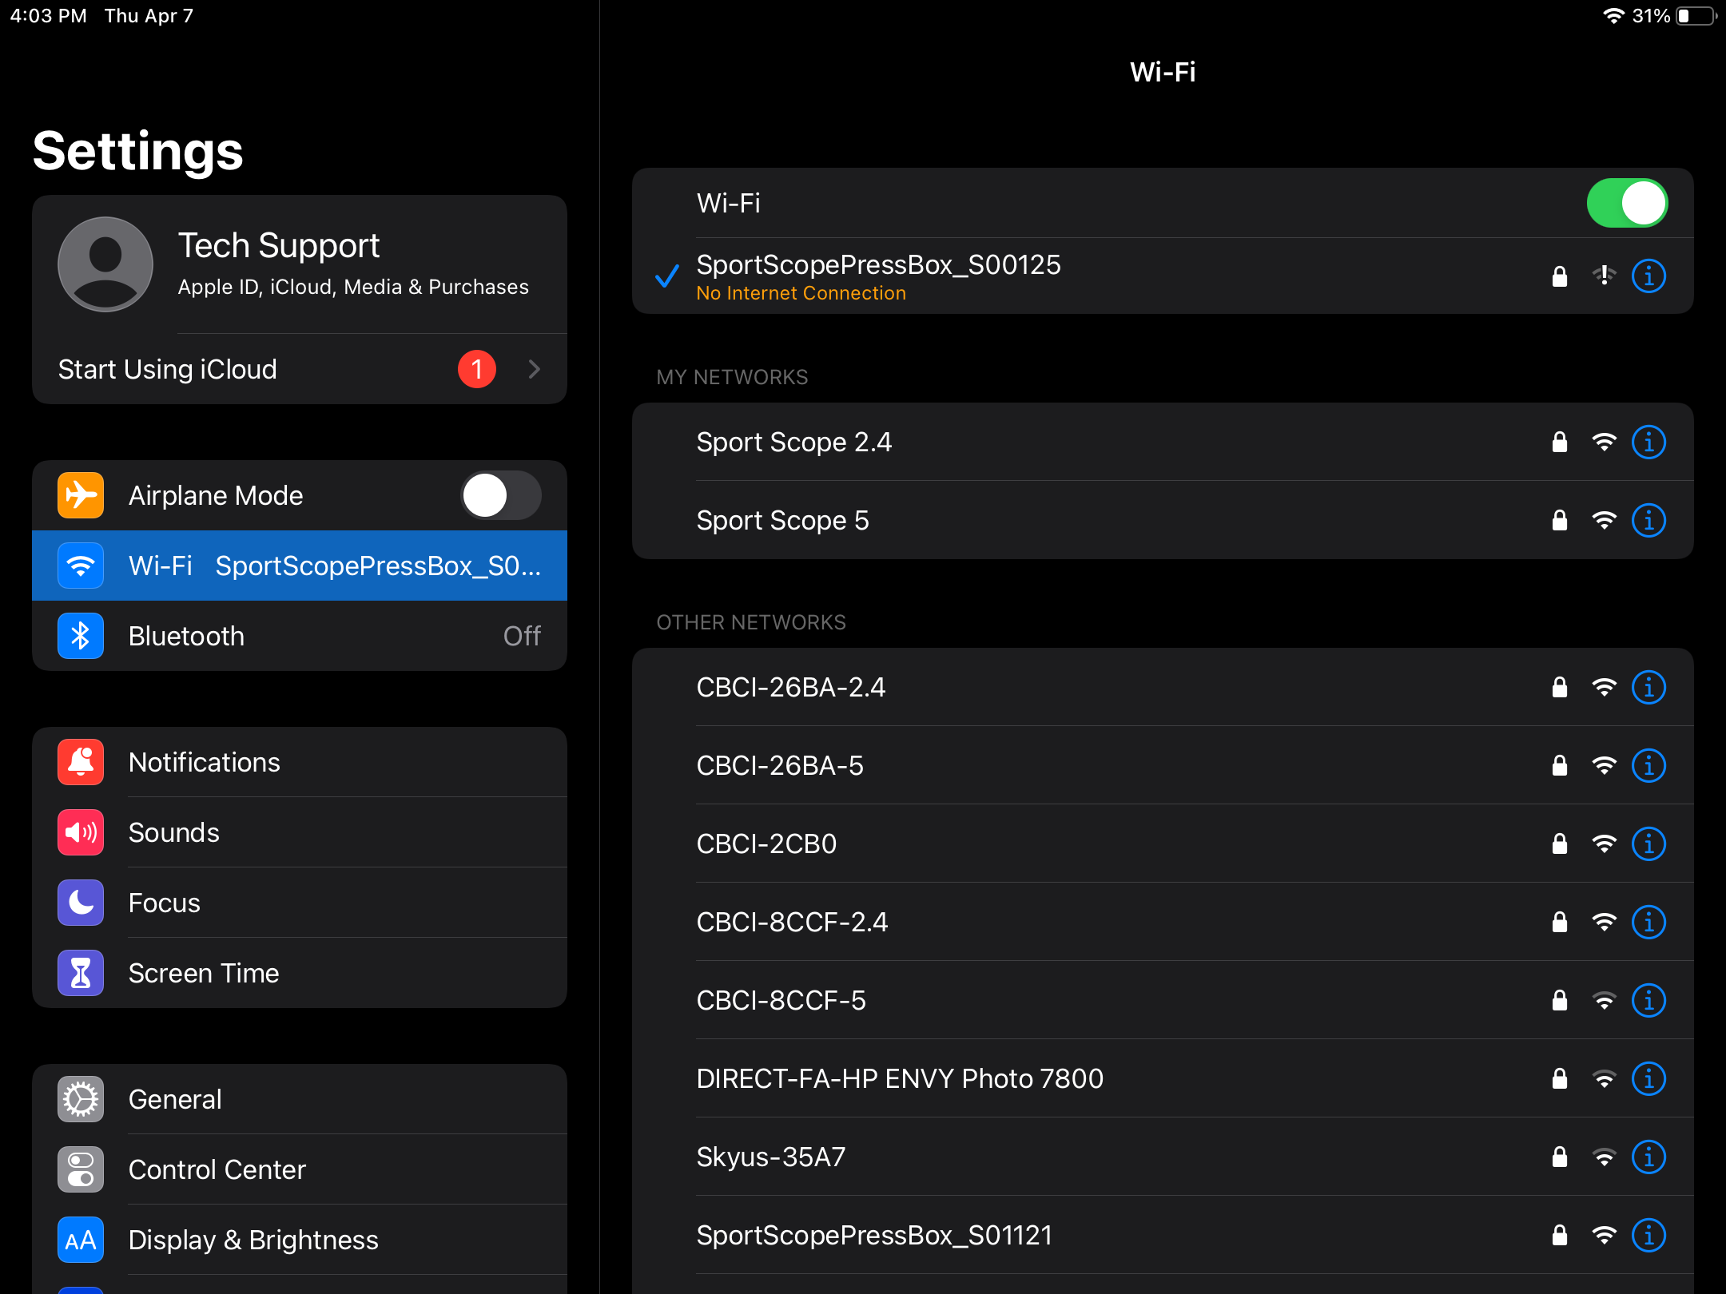
Task: Tap info icon next to CBCI-2CB0
Action: [x=1648, y=843]
